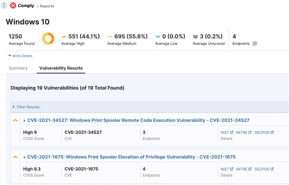Image resolution: width=289 pixels, height=185 pixels.
Task: Expand the CVE-2021-34527 vulnerability row
Action: tap(24, 121)
